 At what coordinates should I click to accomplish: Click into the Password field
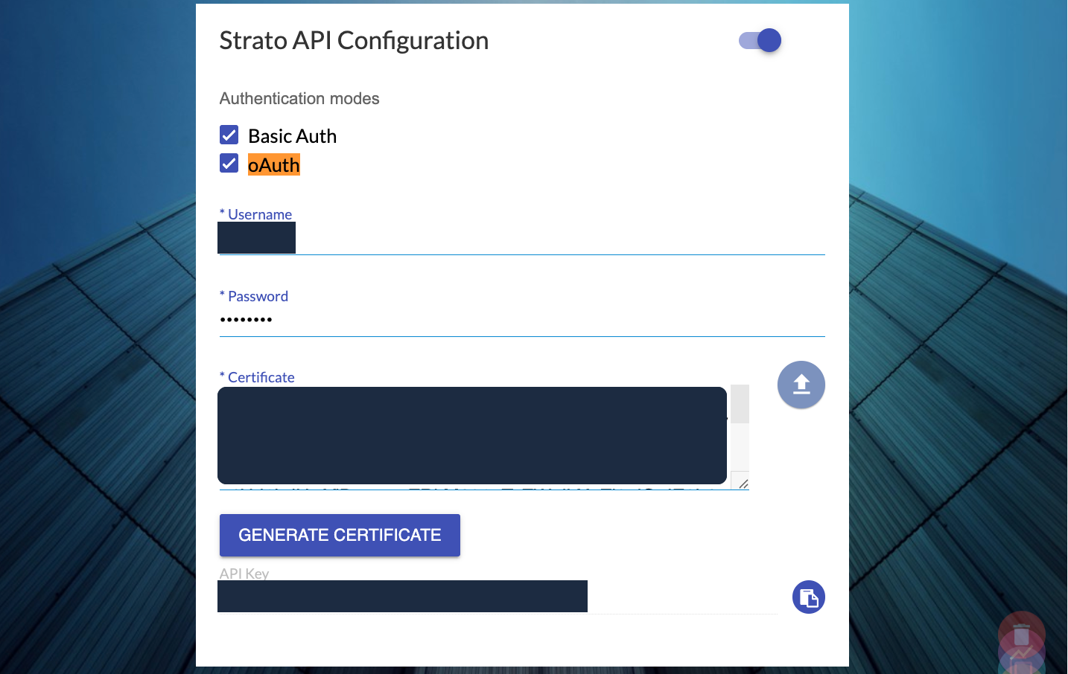tap(521, 320)
